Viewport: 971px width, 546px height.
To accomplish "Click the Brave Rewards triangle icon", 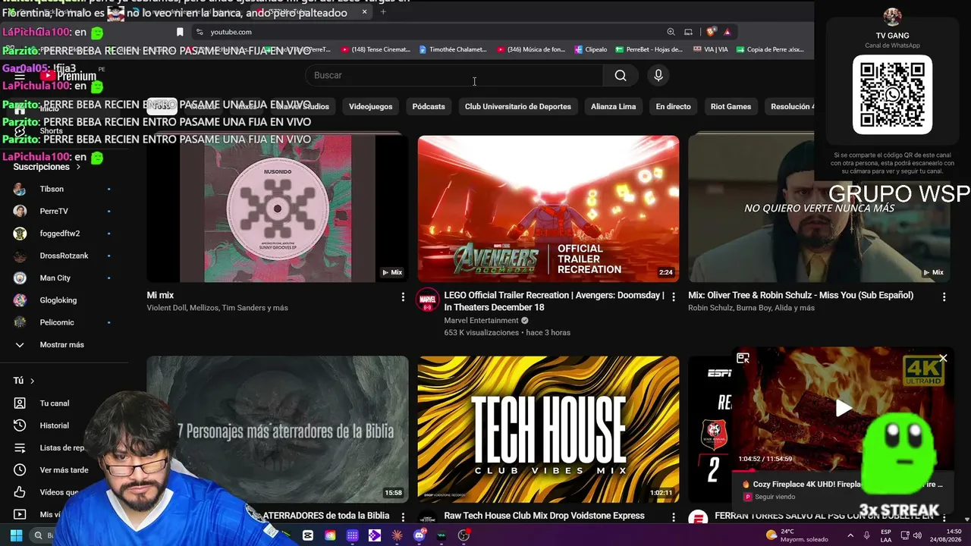I will click(727, 32).
